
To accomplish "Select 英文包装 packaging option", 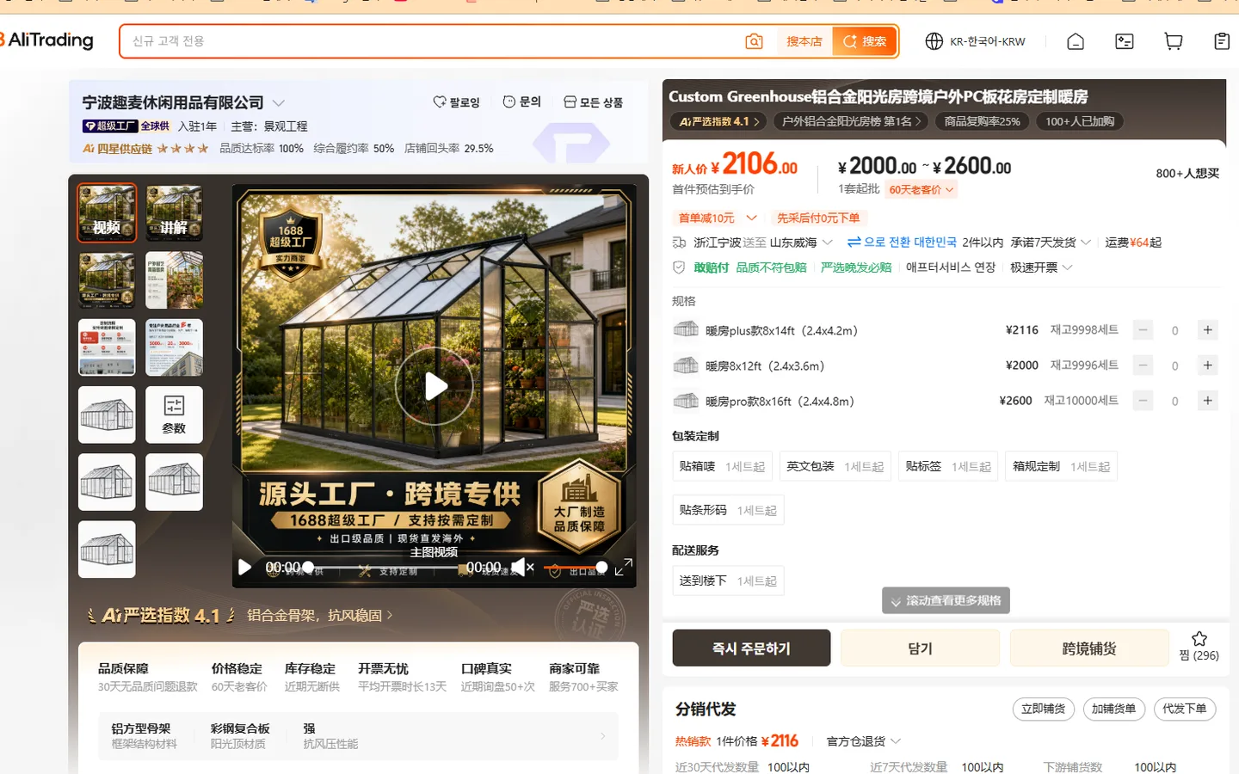I will [x=835, y=466].
